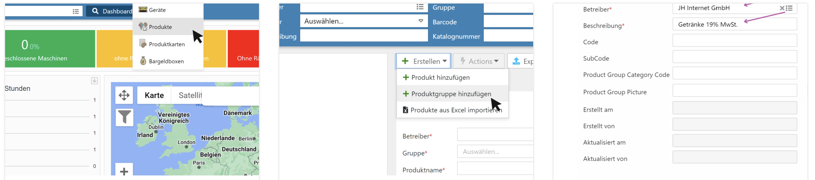
Task: Choose Produktgruppe hinzufügen from the Erstellen menu
Action: (451, 94)
